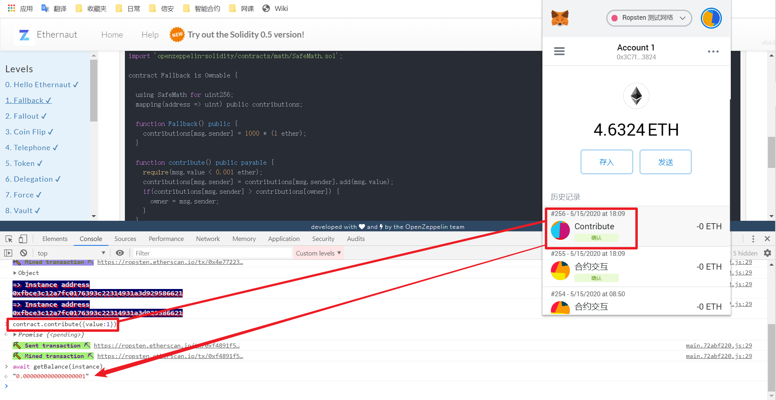Try out the Solidity 0.5 version link
Screen dimensions: 776x400
pyautogui.click(x=246, y=35)
